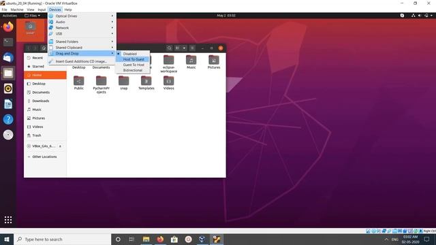Launch Terminal from the Ubuntu dock

[x=8, y=42]
